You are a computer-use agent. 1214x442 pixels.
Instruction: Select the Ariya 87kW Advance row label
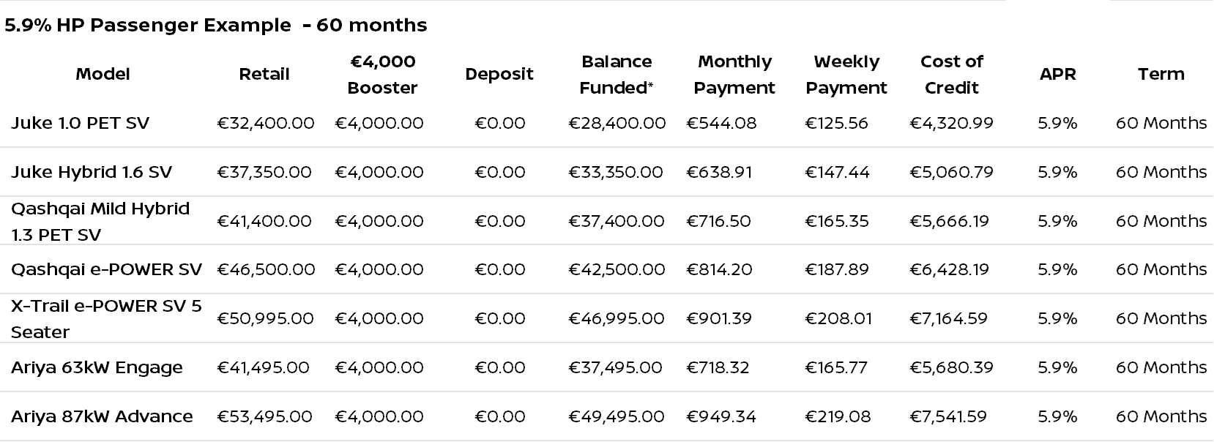102,416
